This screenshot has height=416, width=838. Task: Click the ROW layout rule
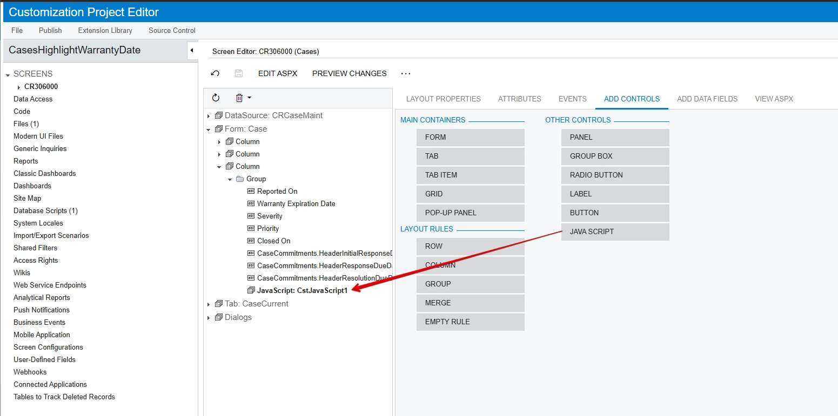click(471, 246)
